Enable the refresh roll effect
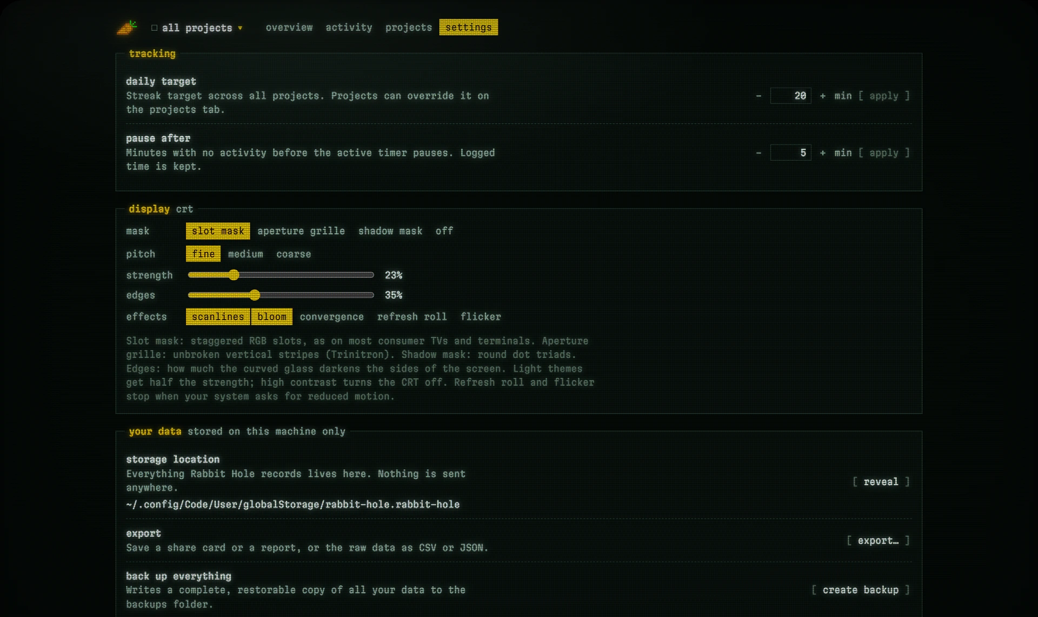The image size is (1038, 617). [412, 317]
